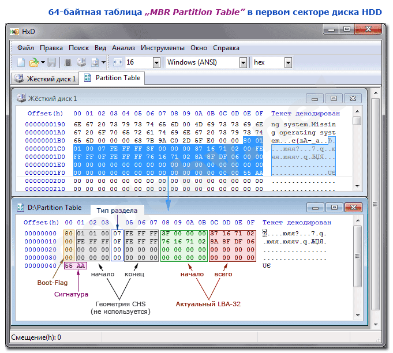
Task: Click the Open disk icon in toolbar
Action: tap(81, 62)
